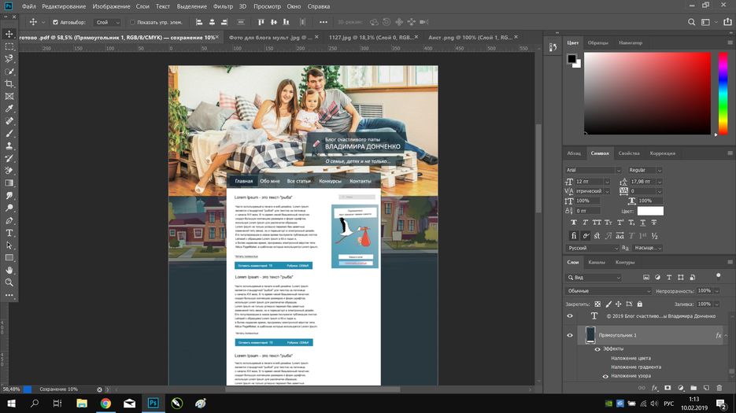The image size is (736, 413).
Task: Switch to the Образцы tab
Action: click(598, 42)
